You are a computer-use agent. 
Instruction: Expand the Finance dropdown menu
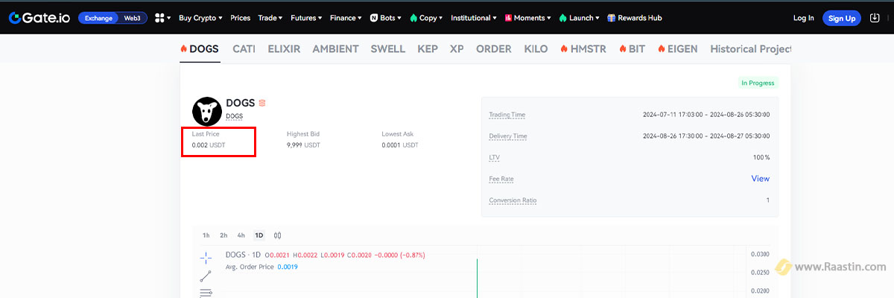(346, 18)
